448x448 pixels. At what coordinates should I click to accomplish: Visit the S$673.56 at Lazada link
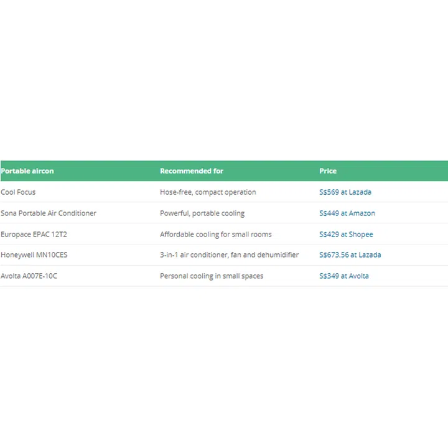click(x=350, y=255)
